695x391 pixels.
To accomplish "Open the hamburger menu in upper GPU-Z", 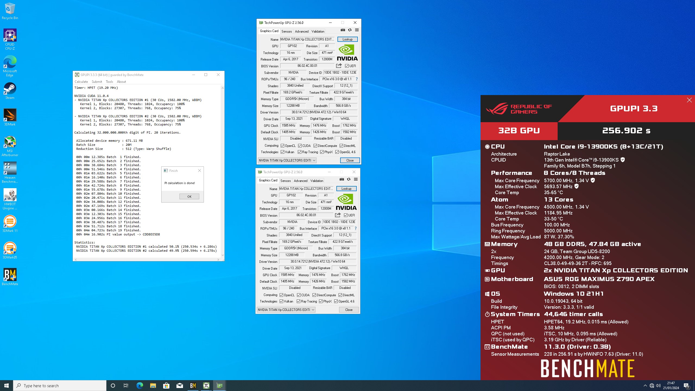I will point(357,30).
